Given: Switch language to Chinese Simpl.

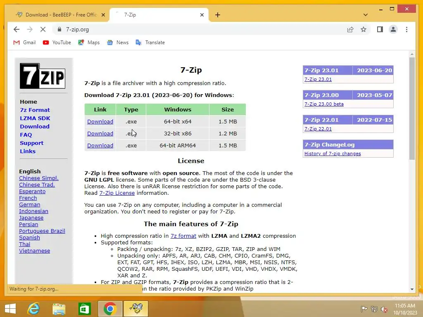Looking at the screenshot, I should tap(38, 178).
